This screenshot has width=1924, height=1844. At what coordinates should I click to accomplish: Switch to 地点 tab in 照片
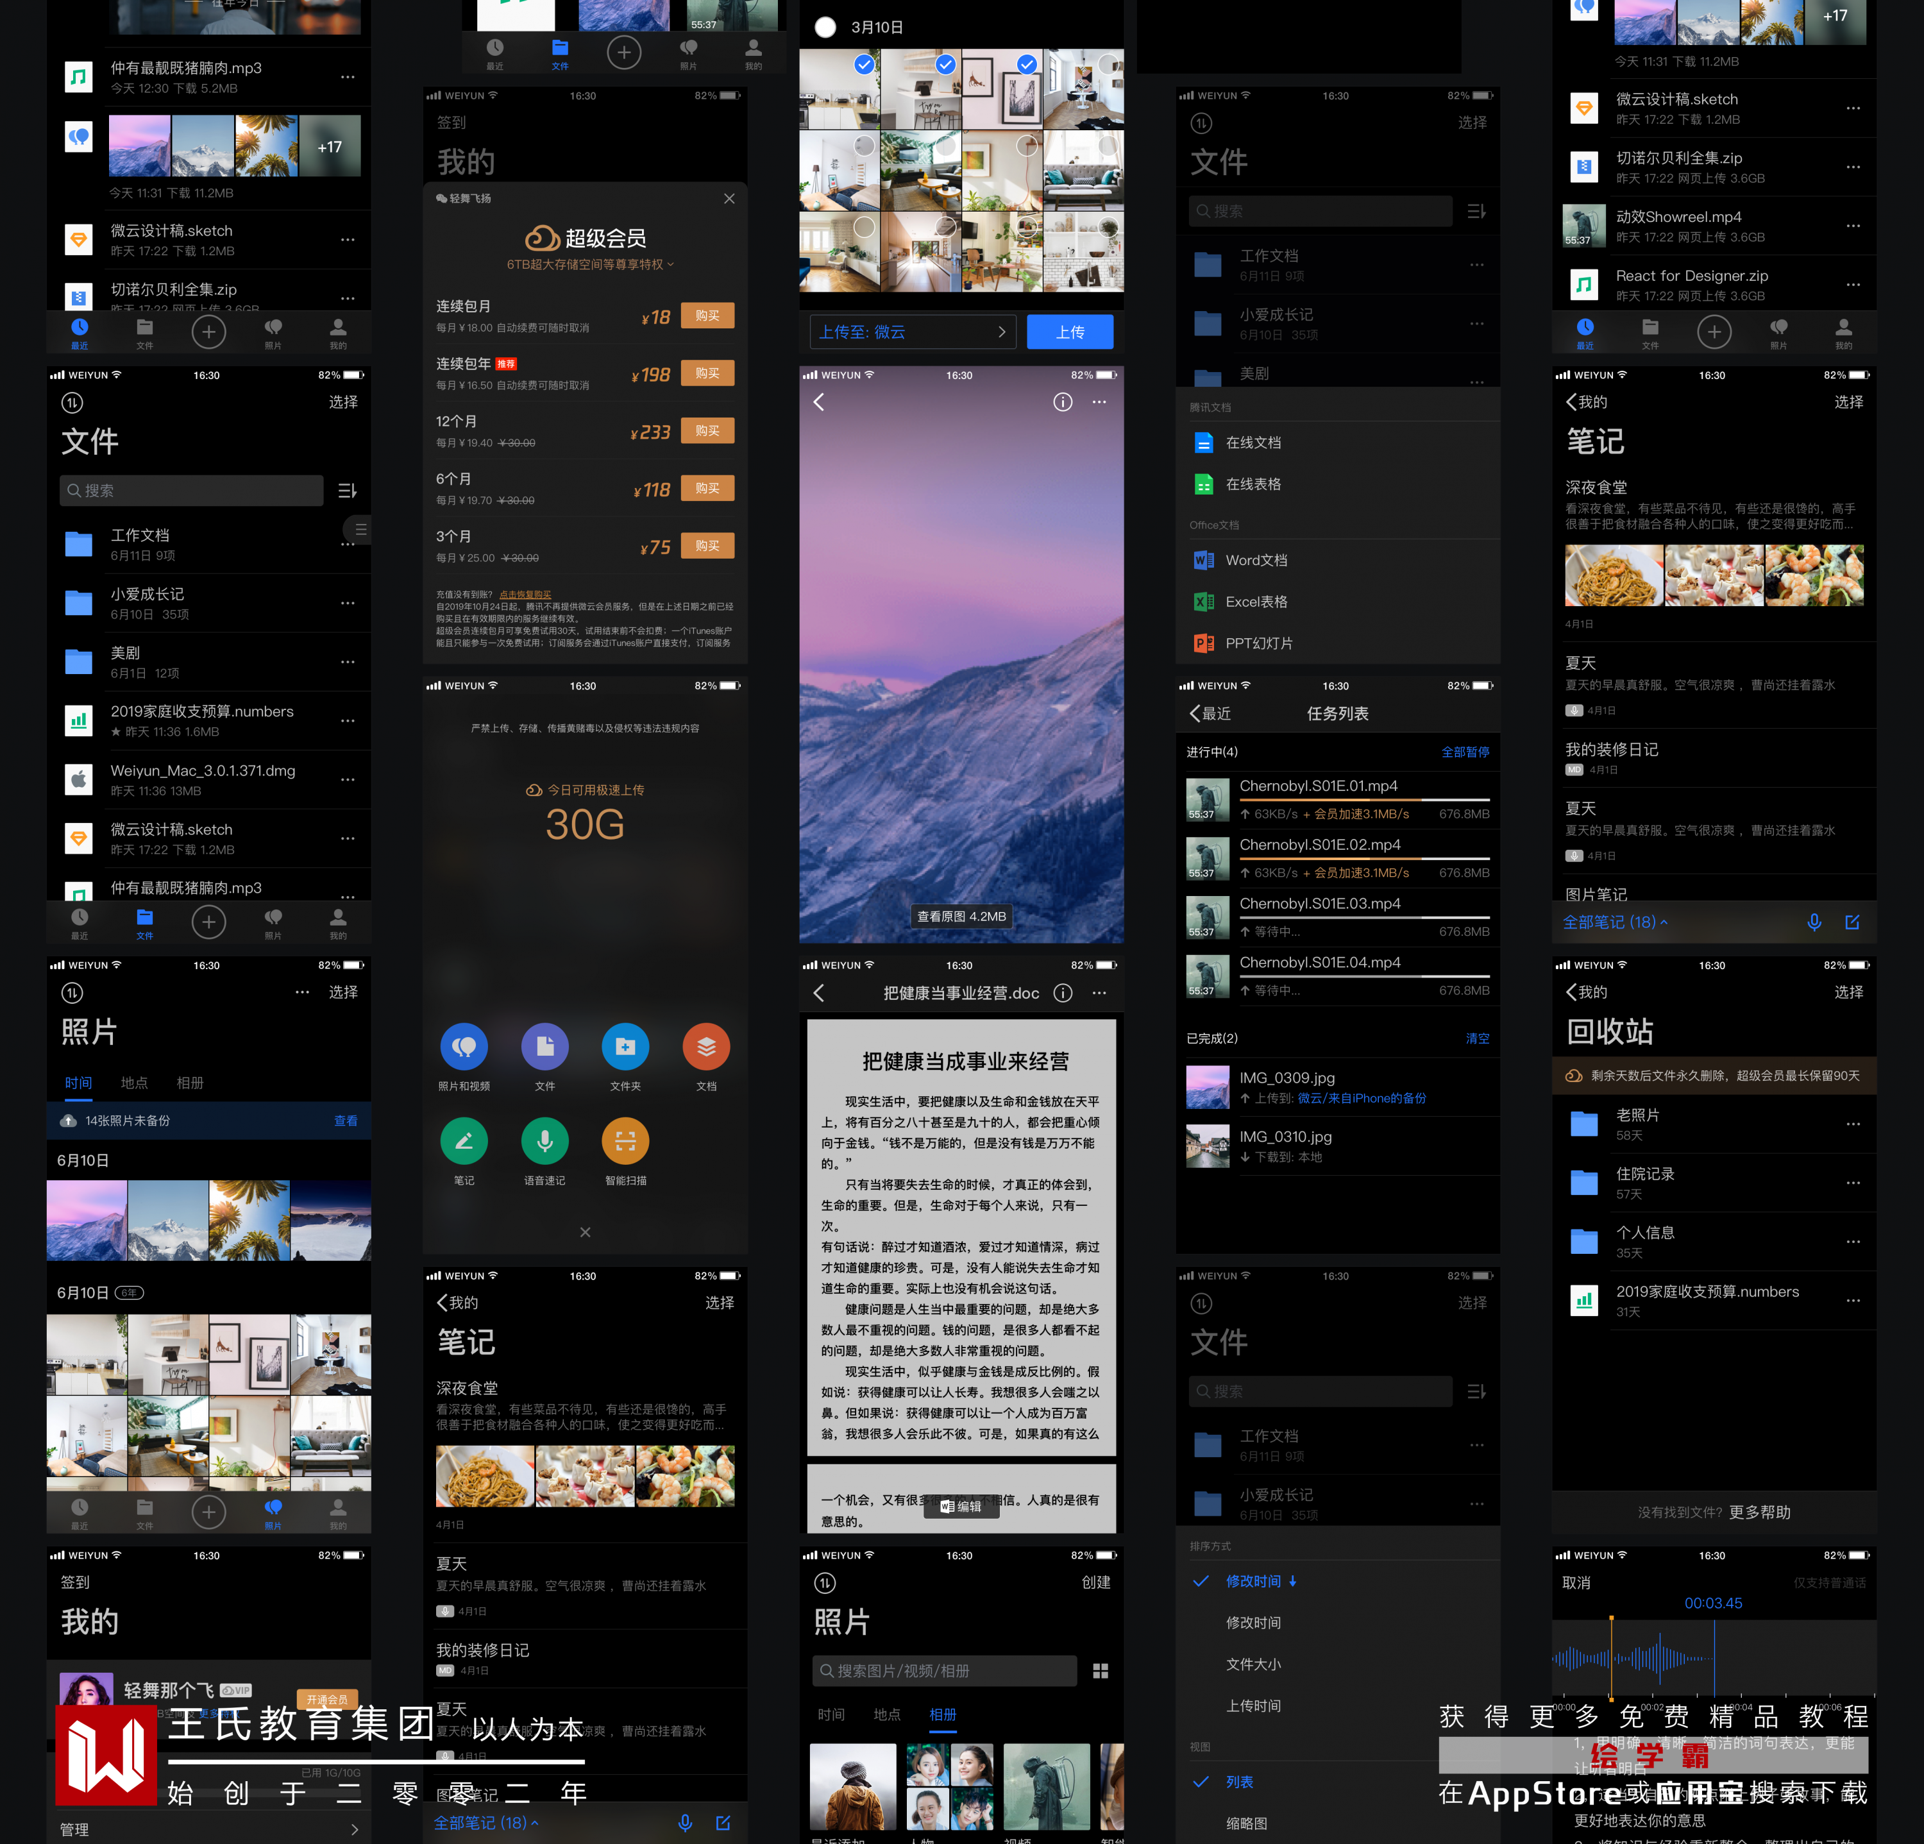tap(133, 1083)
